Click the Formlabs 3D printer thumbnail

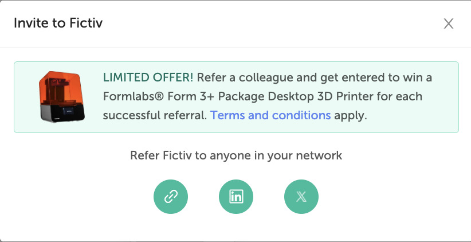click(62, 97)
